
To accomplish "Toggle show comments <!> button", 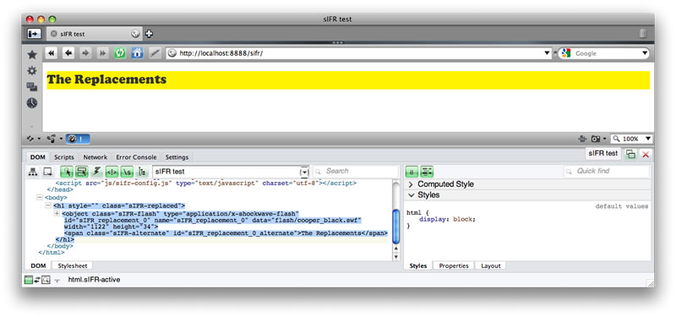I will 112,172.
